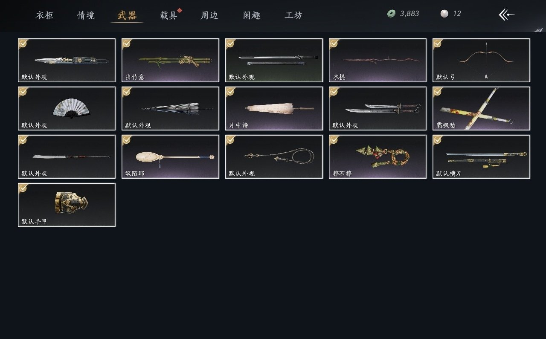Viewport: 546px width, 339px height.
Task: Open the 闲趣 tab
Action: point(252,15)
